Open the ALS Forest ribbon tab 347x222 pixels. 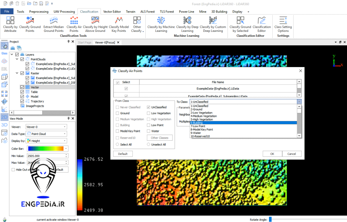(147, 12)
